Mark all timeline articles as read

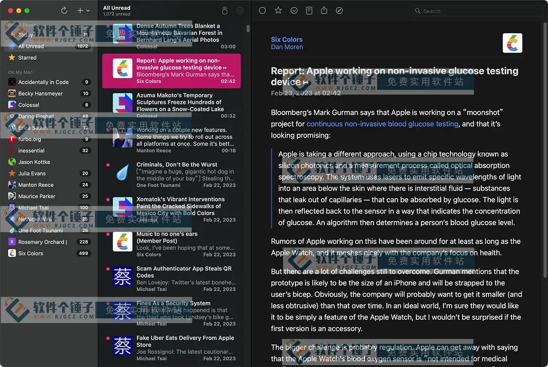[x=224, y=11]
